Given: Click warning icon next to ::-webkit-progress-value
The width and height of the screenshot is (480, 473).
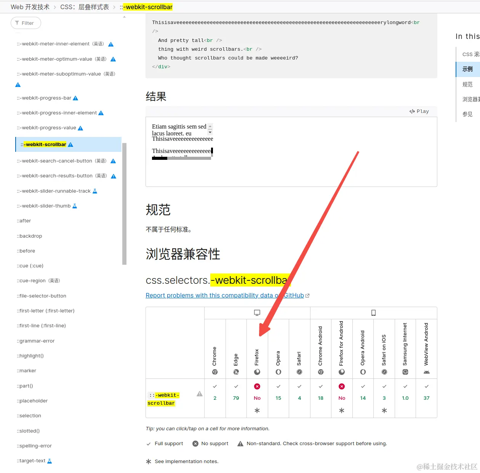Looking at the screenshot, I should pos(80,128).
